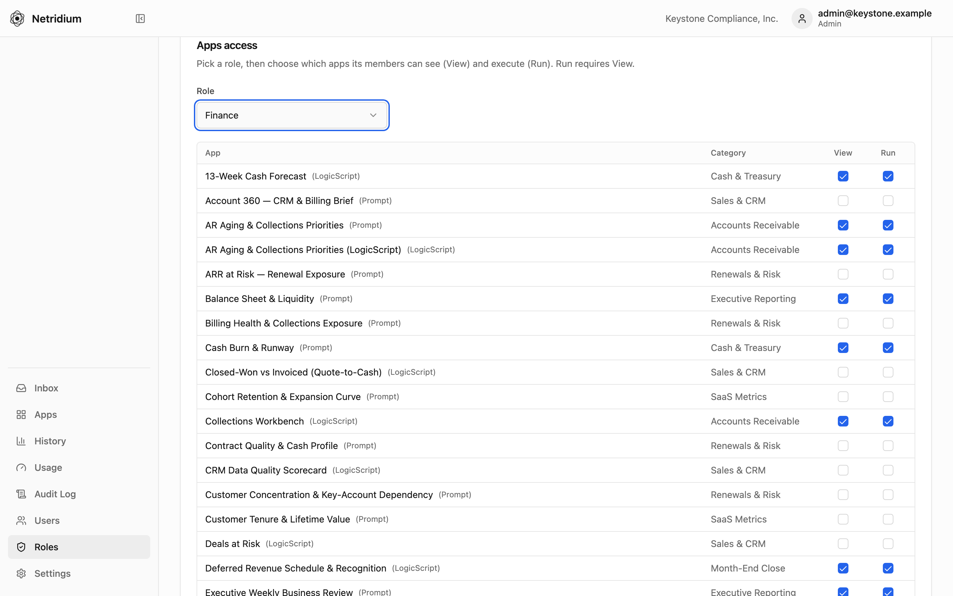The width and height of the screenshot is (953, 596).
Task: Click the Users people icon
Action: point(21,520)
